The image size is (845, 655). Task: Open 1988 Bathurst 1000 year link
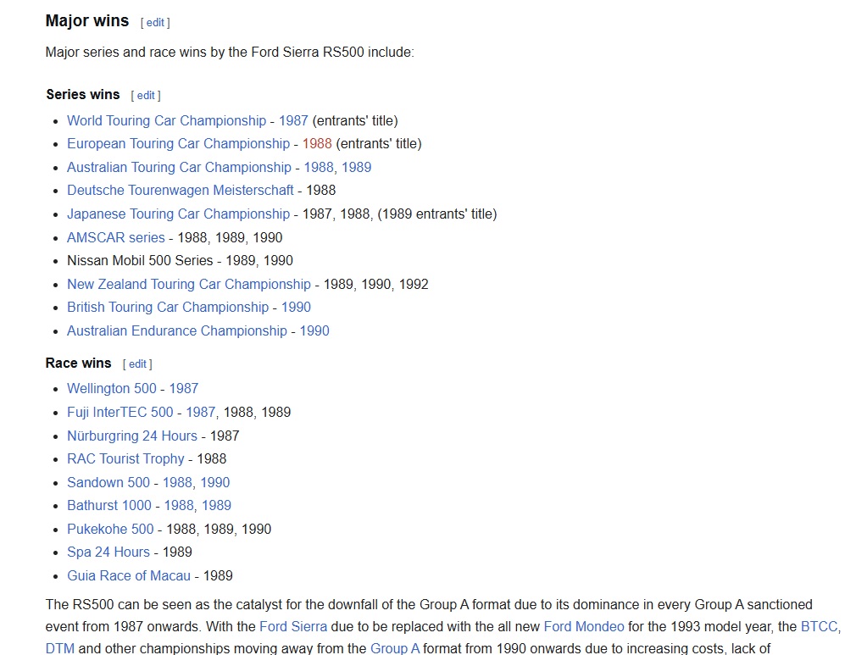179,506
